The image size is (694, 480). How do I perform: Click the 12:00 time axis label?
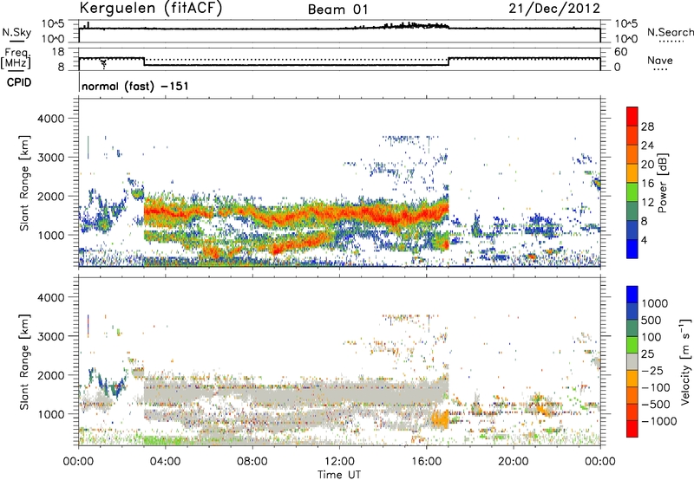pyautogui.click(x=339, y=462)
